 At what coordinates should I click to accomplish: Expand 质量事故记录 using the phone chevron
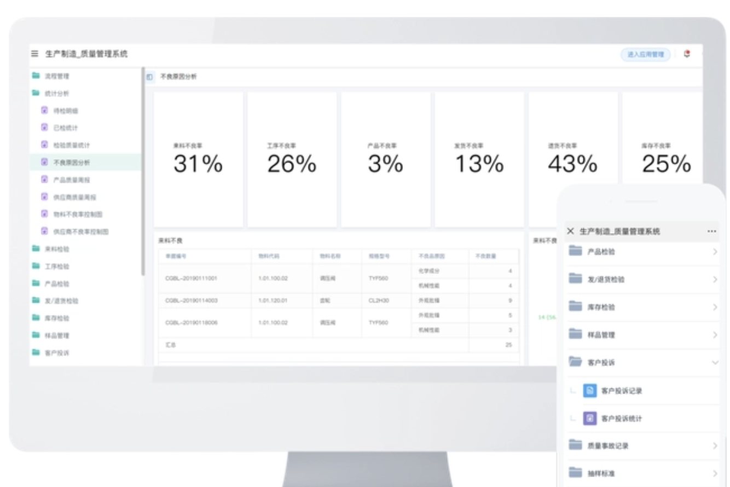coord(715,446)
